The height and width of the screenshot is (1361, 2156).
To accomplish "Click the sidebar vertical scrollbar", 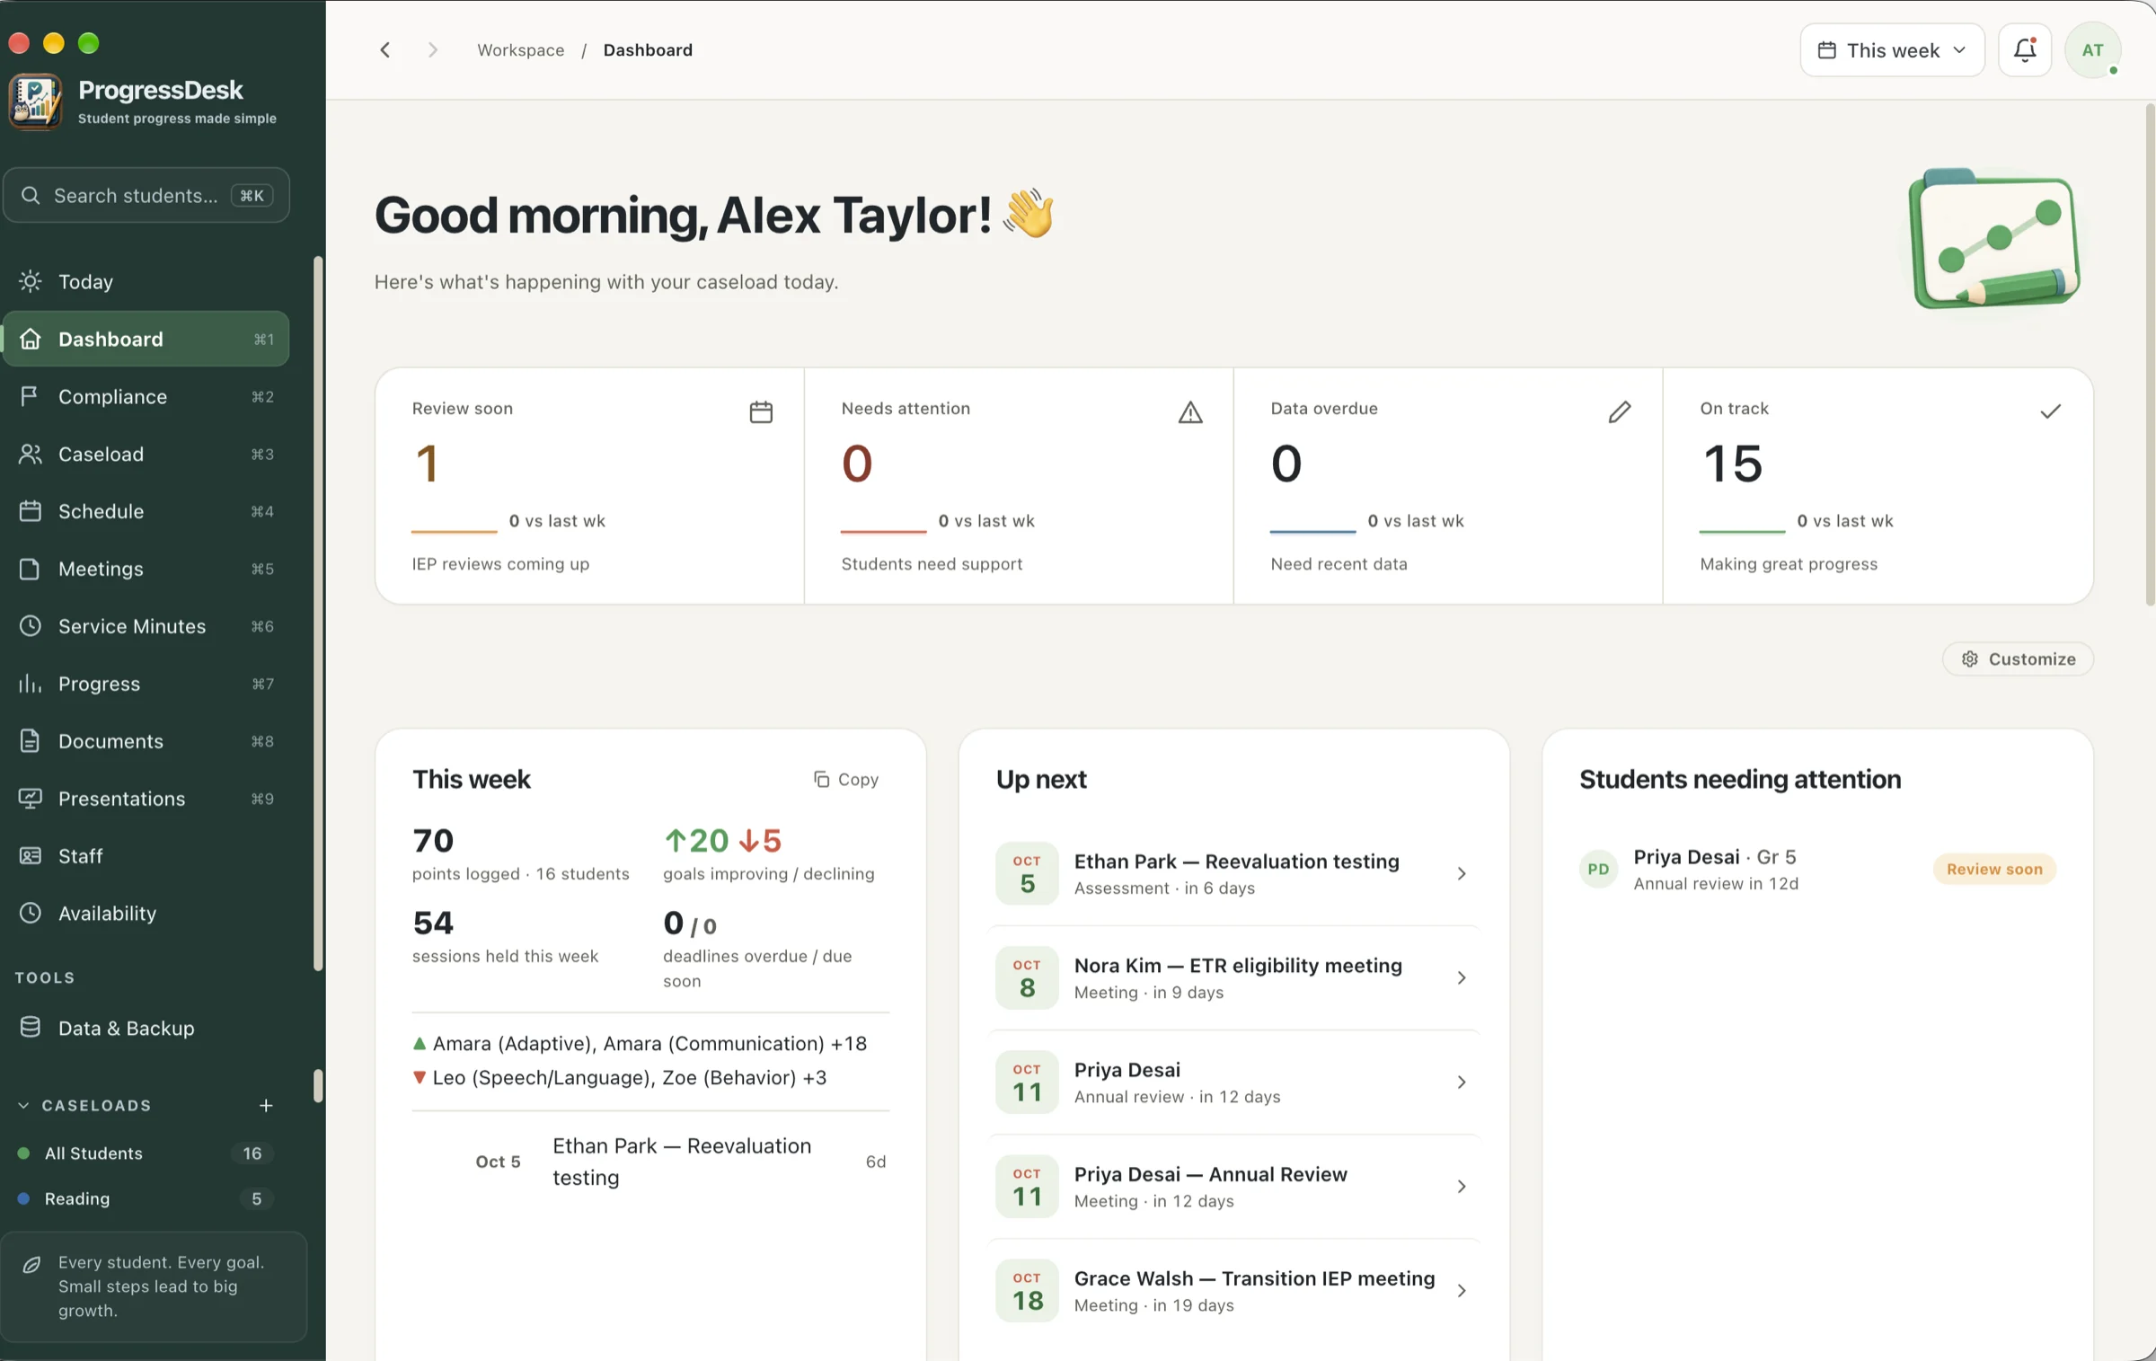I will point(317,614).
